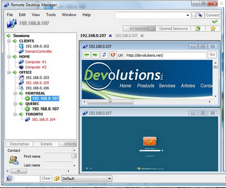The height and width of the screenshot is (188, 226).
Task: Collapse the TORONTO group
Action: (15, 114)
